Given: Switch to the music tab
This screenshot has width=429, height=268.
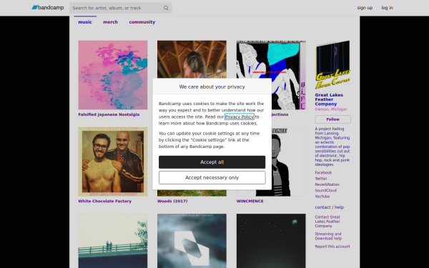Looking at the screenshot, I should point(85,22).
